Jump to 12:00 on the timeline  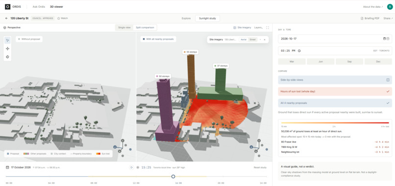coord(136,183)
